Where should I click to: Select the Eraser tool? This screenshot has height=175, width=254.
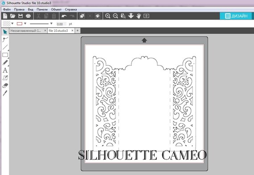[x=5, y=86]
